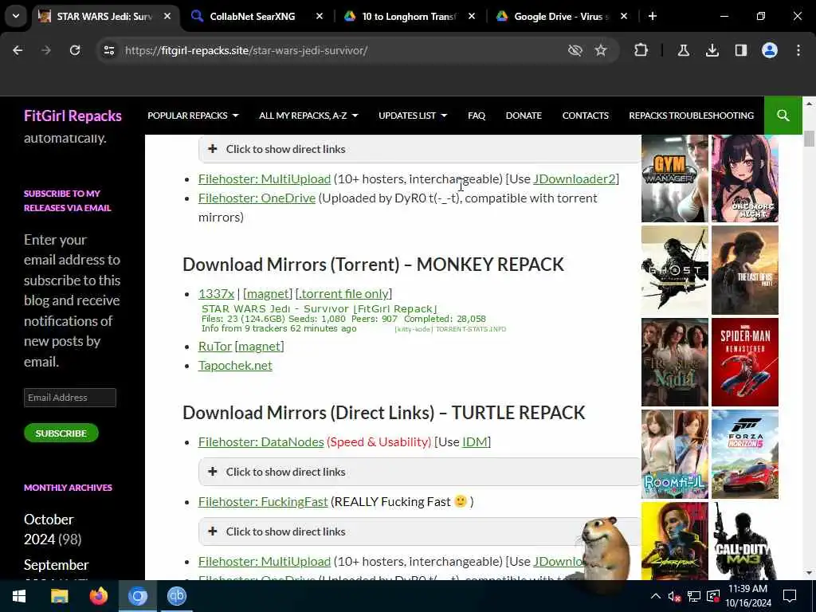
Task: Expand the UPDATES LIST menu
Action: click(413, 116)
